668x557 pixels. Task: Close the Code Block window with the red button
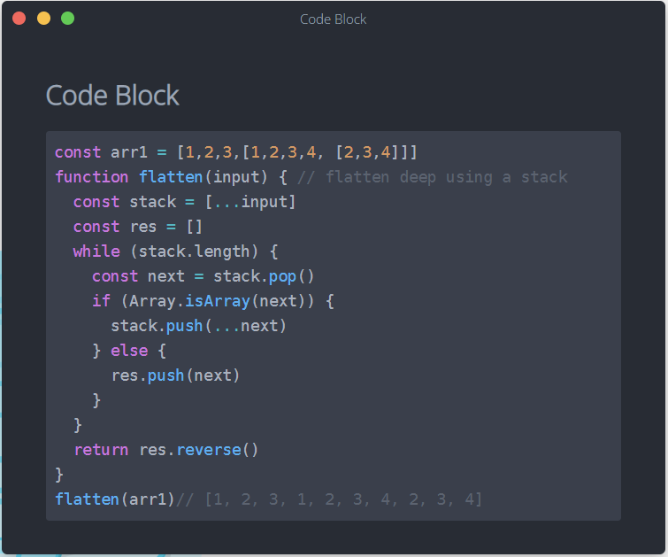[19, 19]
